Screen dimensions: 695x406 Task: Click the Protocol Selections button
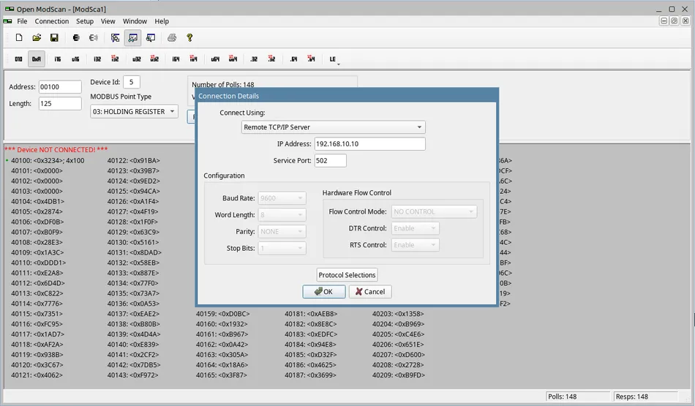347,275
